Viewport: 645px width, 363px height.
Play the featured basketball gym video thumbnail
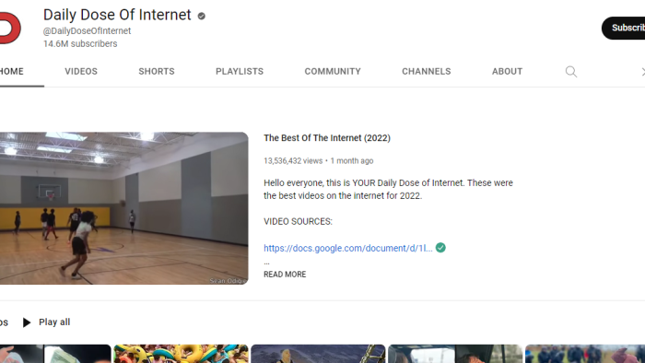click(123, 208)
